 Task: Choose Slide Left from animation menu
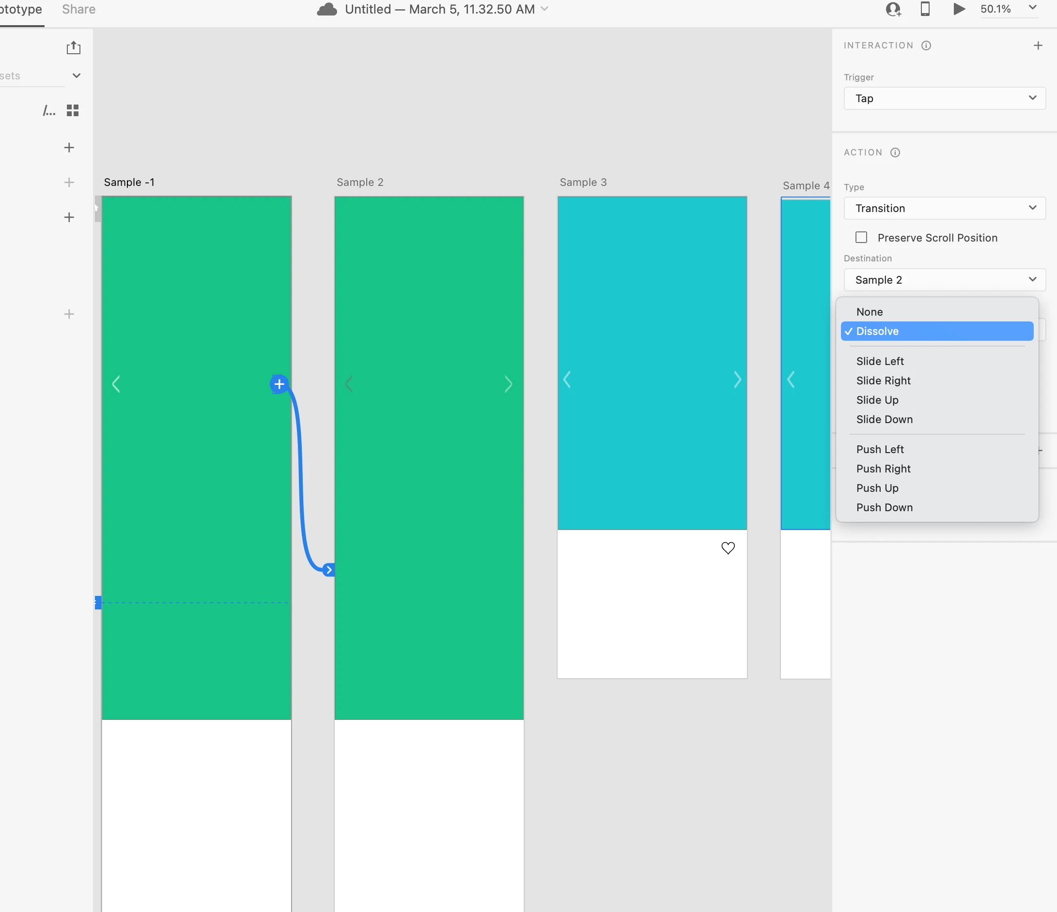(x=880, y=362)
